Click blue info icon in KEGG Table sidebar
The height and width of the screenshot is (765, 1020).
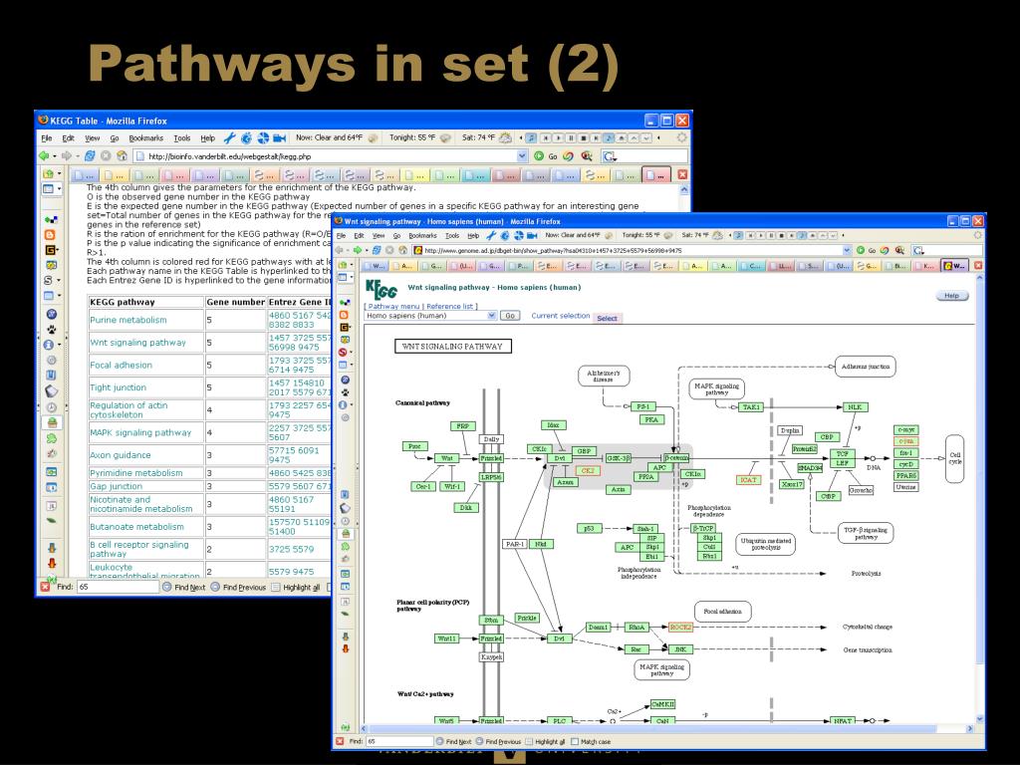(x=49, y=345)
